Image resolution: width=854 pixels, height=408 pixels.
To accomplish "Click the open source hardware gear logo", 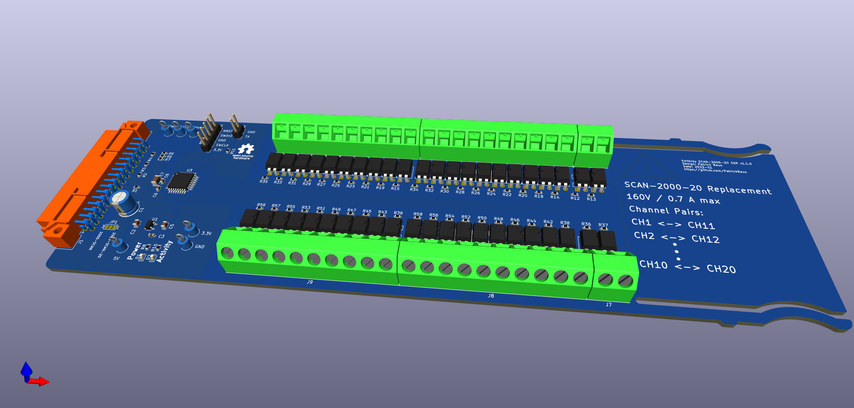I will pyautogui.click(x=245, y=151).
